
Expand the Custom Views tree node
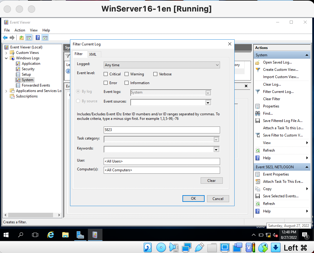[6, 53]
